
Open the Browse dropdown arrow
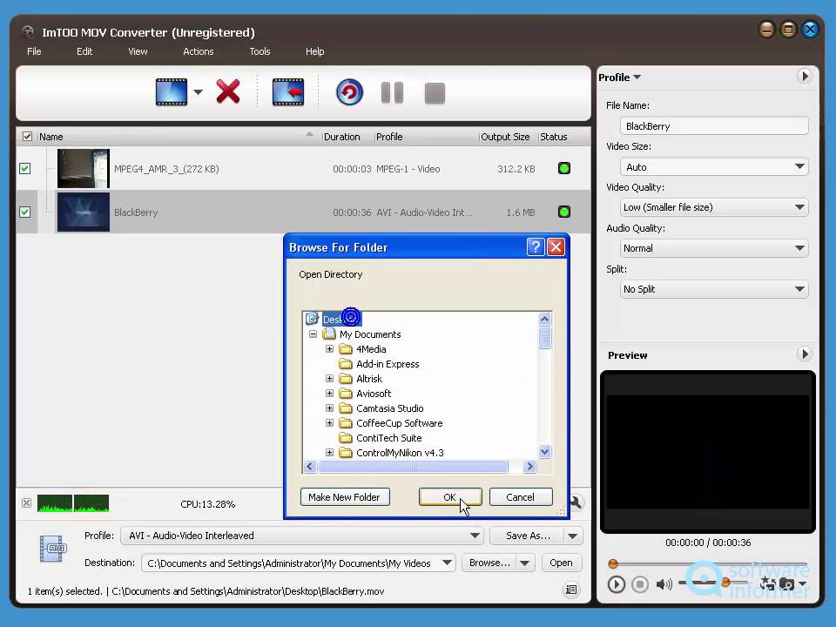(525, 563)
